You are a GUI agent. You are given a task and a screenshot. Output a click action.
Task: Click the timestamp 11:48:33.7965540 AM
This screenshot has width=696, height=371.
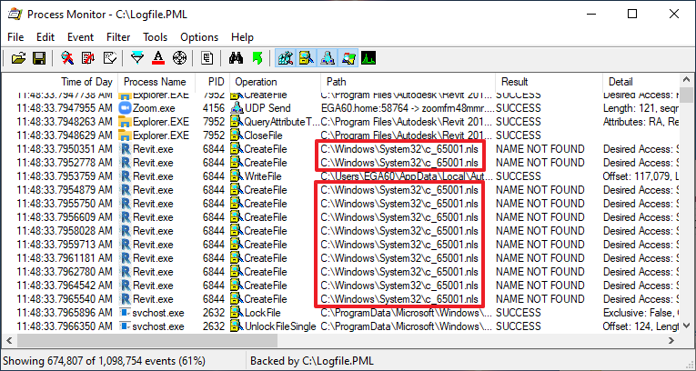(x=65, y=299)
